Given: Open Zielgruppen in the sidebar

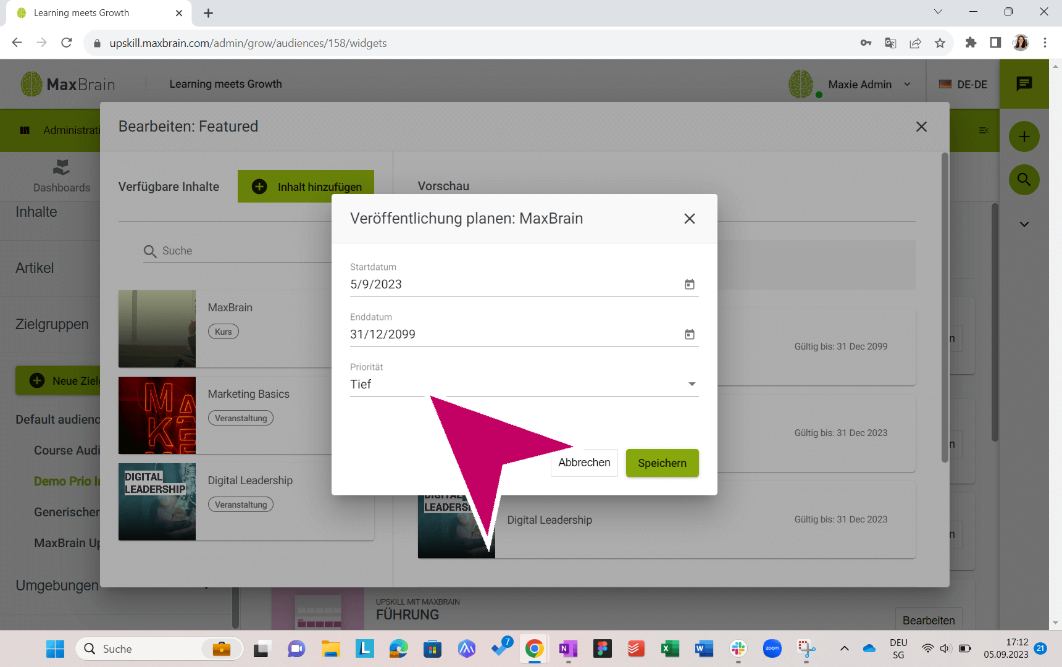Looking at the screenshot, I should [x=52, y=324].
